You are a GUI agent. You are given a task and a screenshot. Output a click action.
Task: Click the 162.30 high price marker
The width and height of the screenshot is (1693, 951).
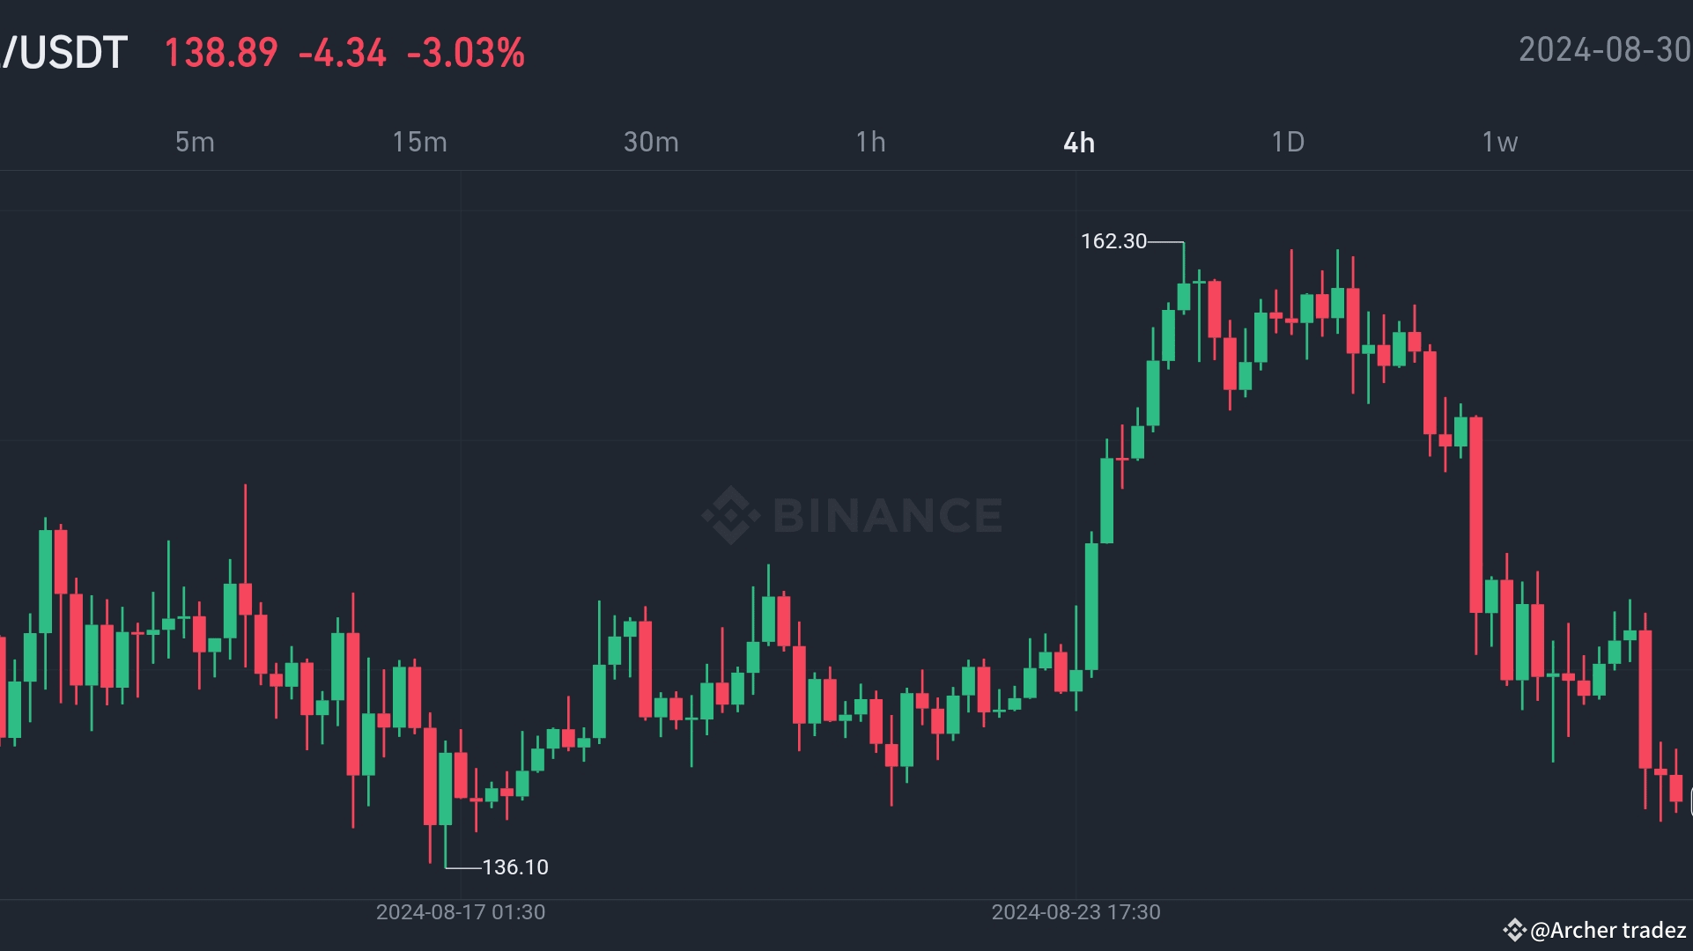point(1115,241)
